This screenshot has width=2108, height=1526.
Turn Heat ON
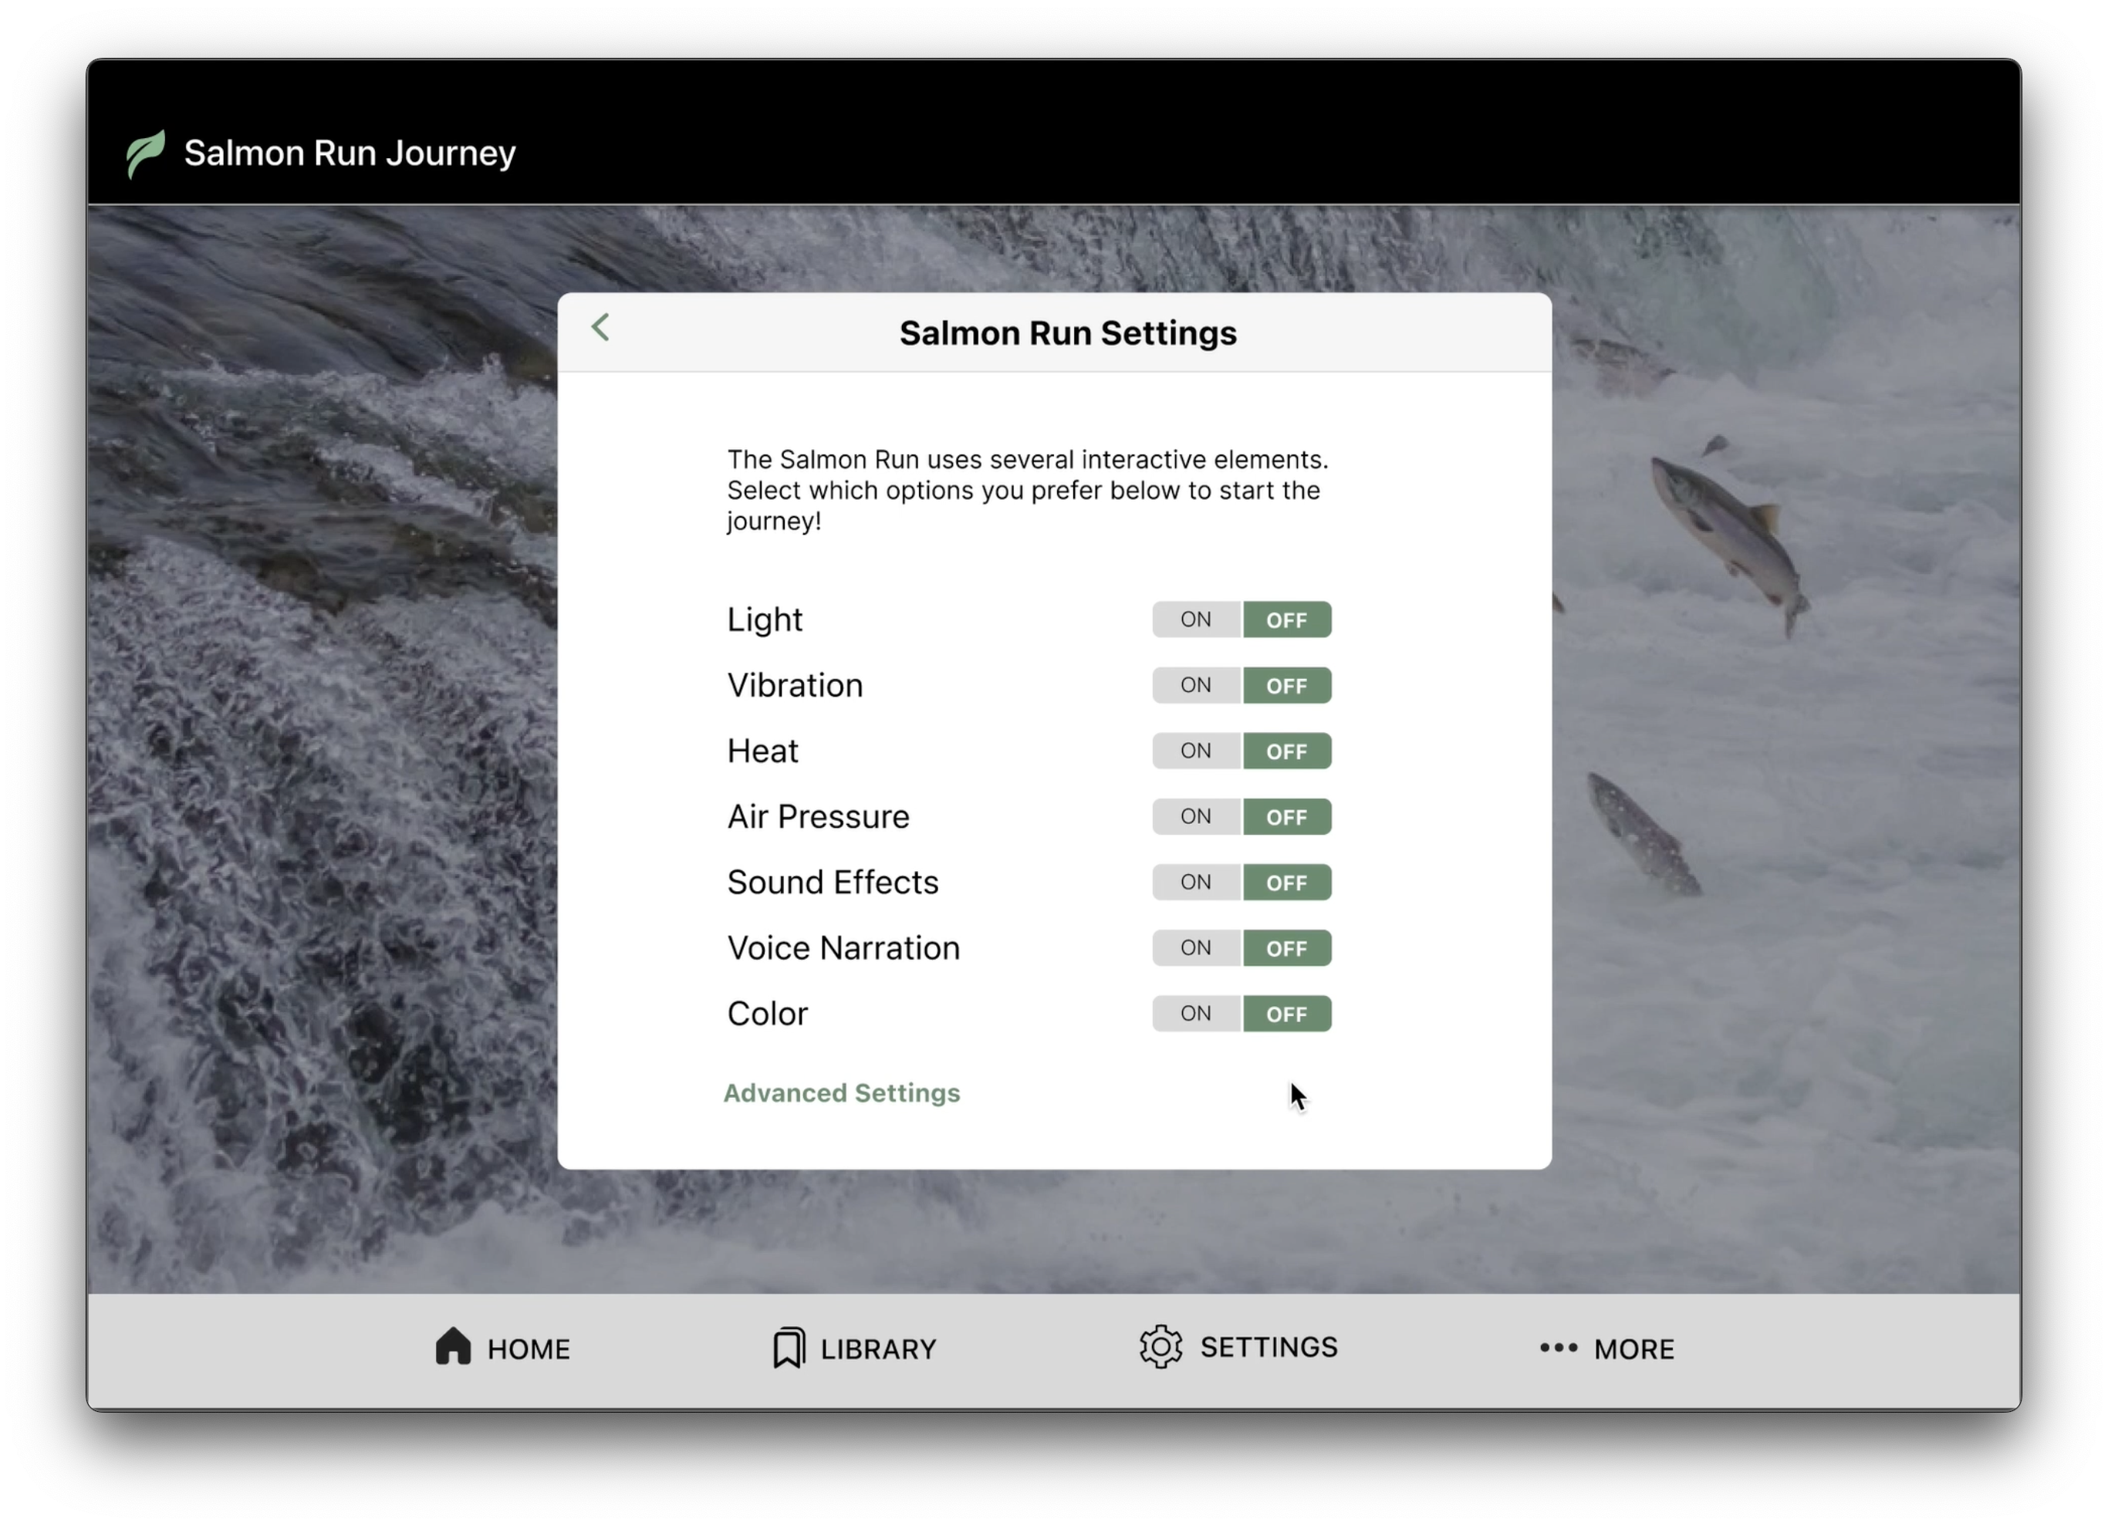[x=1196, y=751]
